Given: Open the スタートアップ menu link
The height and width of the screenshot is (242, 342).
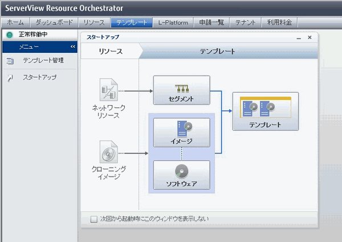Looking at the screenshot, I should [x=40, y=77].
